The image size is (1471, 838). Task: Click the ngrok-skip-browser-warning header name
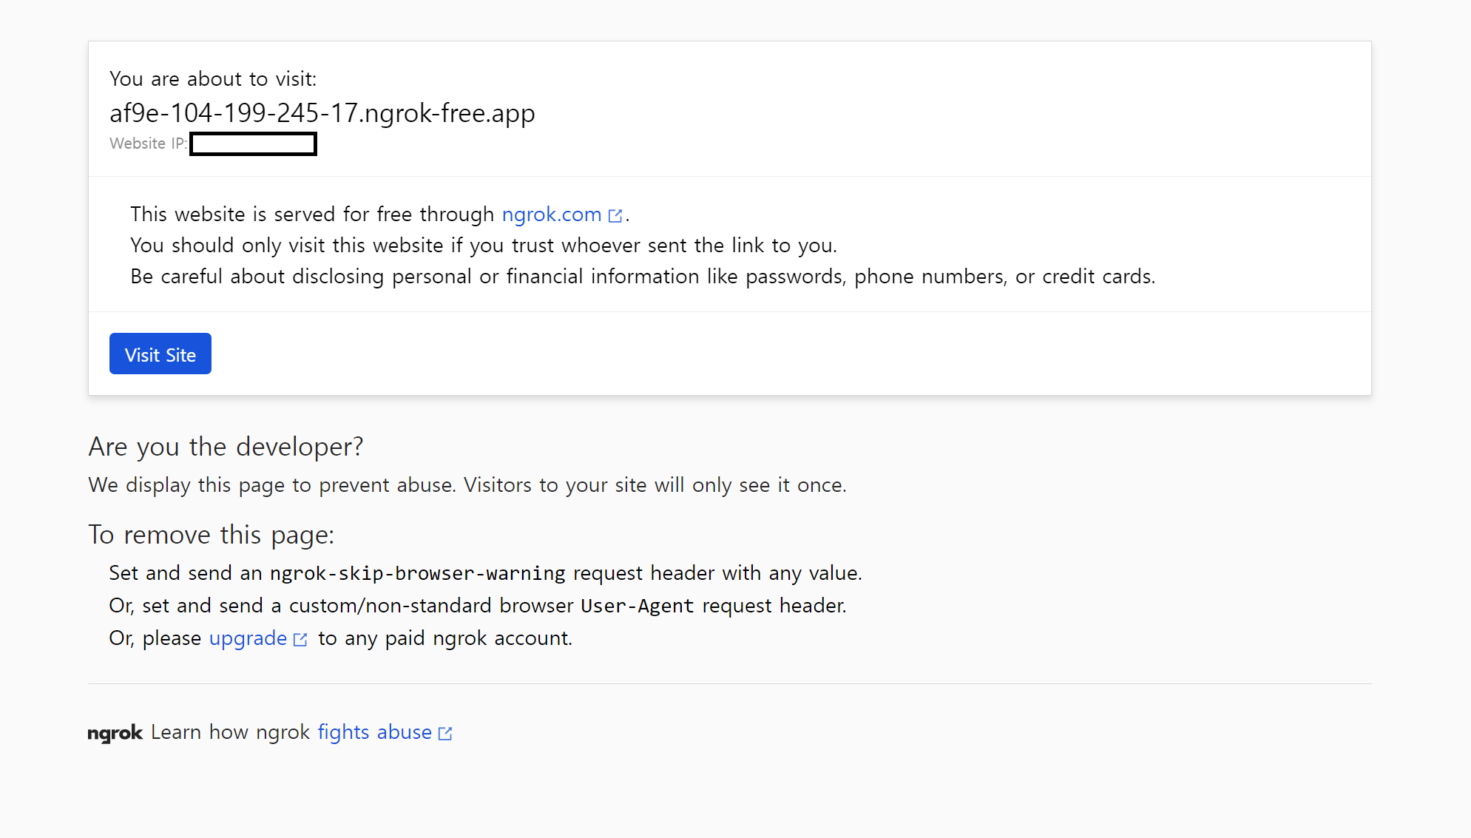(418, 573)
